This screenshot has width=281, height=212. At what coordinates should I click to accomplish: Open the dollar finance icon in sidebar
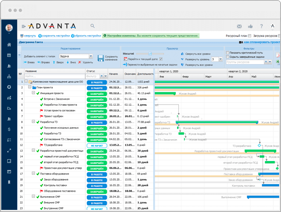(x=9, y=129)
